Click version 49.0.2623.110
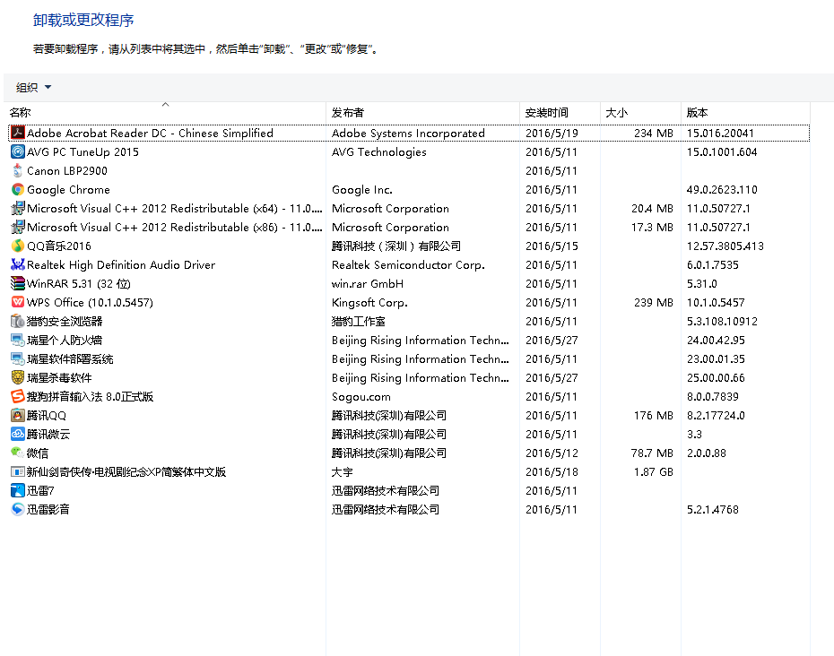 click(x=722, y=190)
